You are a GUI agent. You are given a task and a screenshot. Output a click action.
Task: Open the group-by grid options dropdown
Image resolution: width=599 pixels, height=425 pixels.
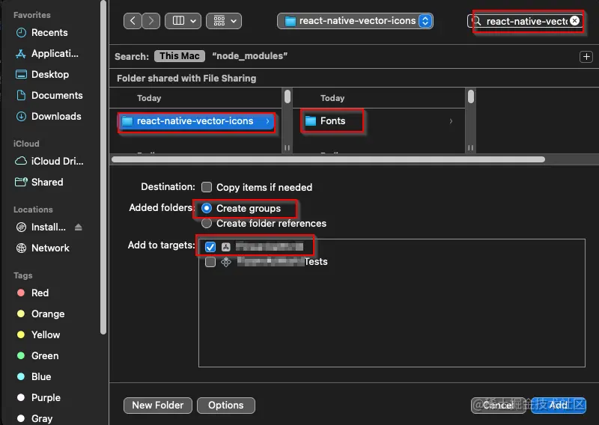coord(224,21)
